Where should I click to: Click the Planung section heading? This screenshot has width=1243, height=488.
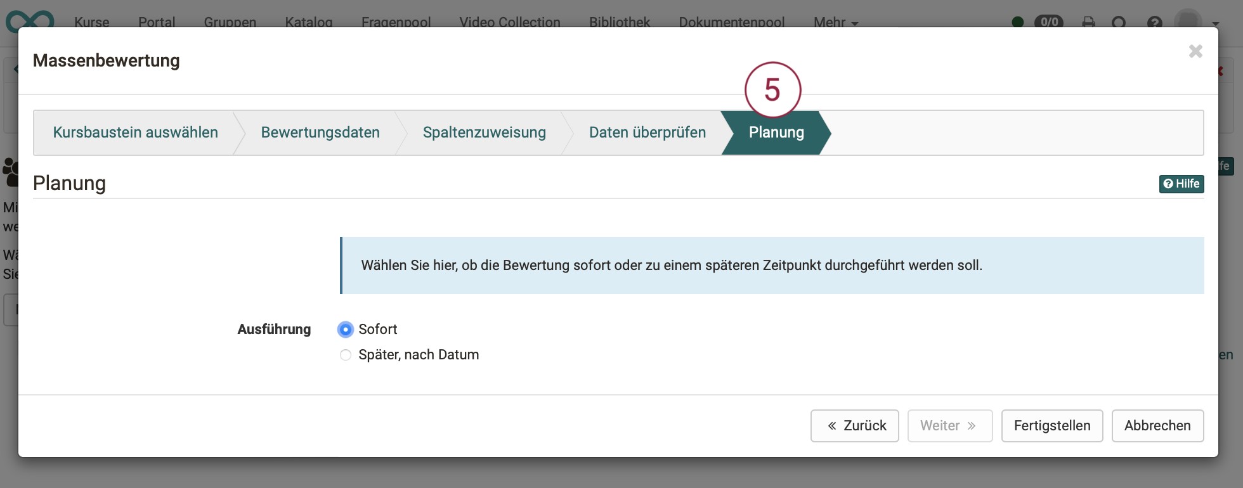click(x=69, y=183)
